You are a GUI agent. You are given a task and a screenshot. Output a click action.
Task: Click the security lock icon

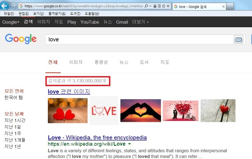pyautogui.click(x=155, y=6)
